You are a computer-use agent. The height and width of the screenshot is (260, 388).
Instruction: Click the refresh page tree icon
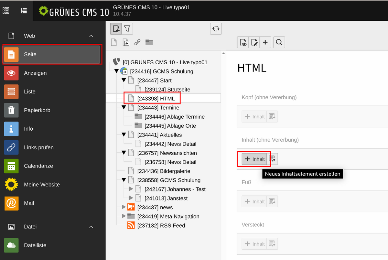click(x=216, y=29)
